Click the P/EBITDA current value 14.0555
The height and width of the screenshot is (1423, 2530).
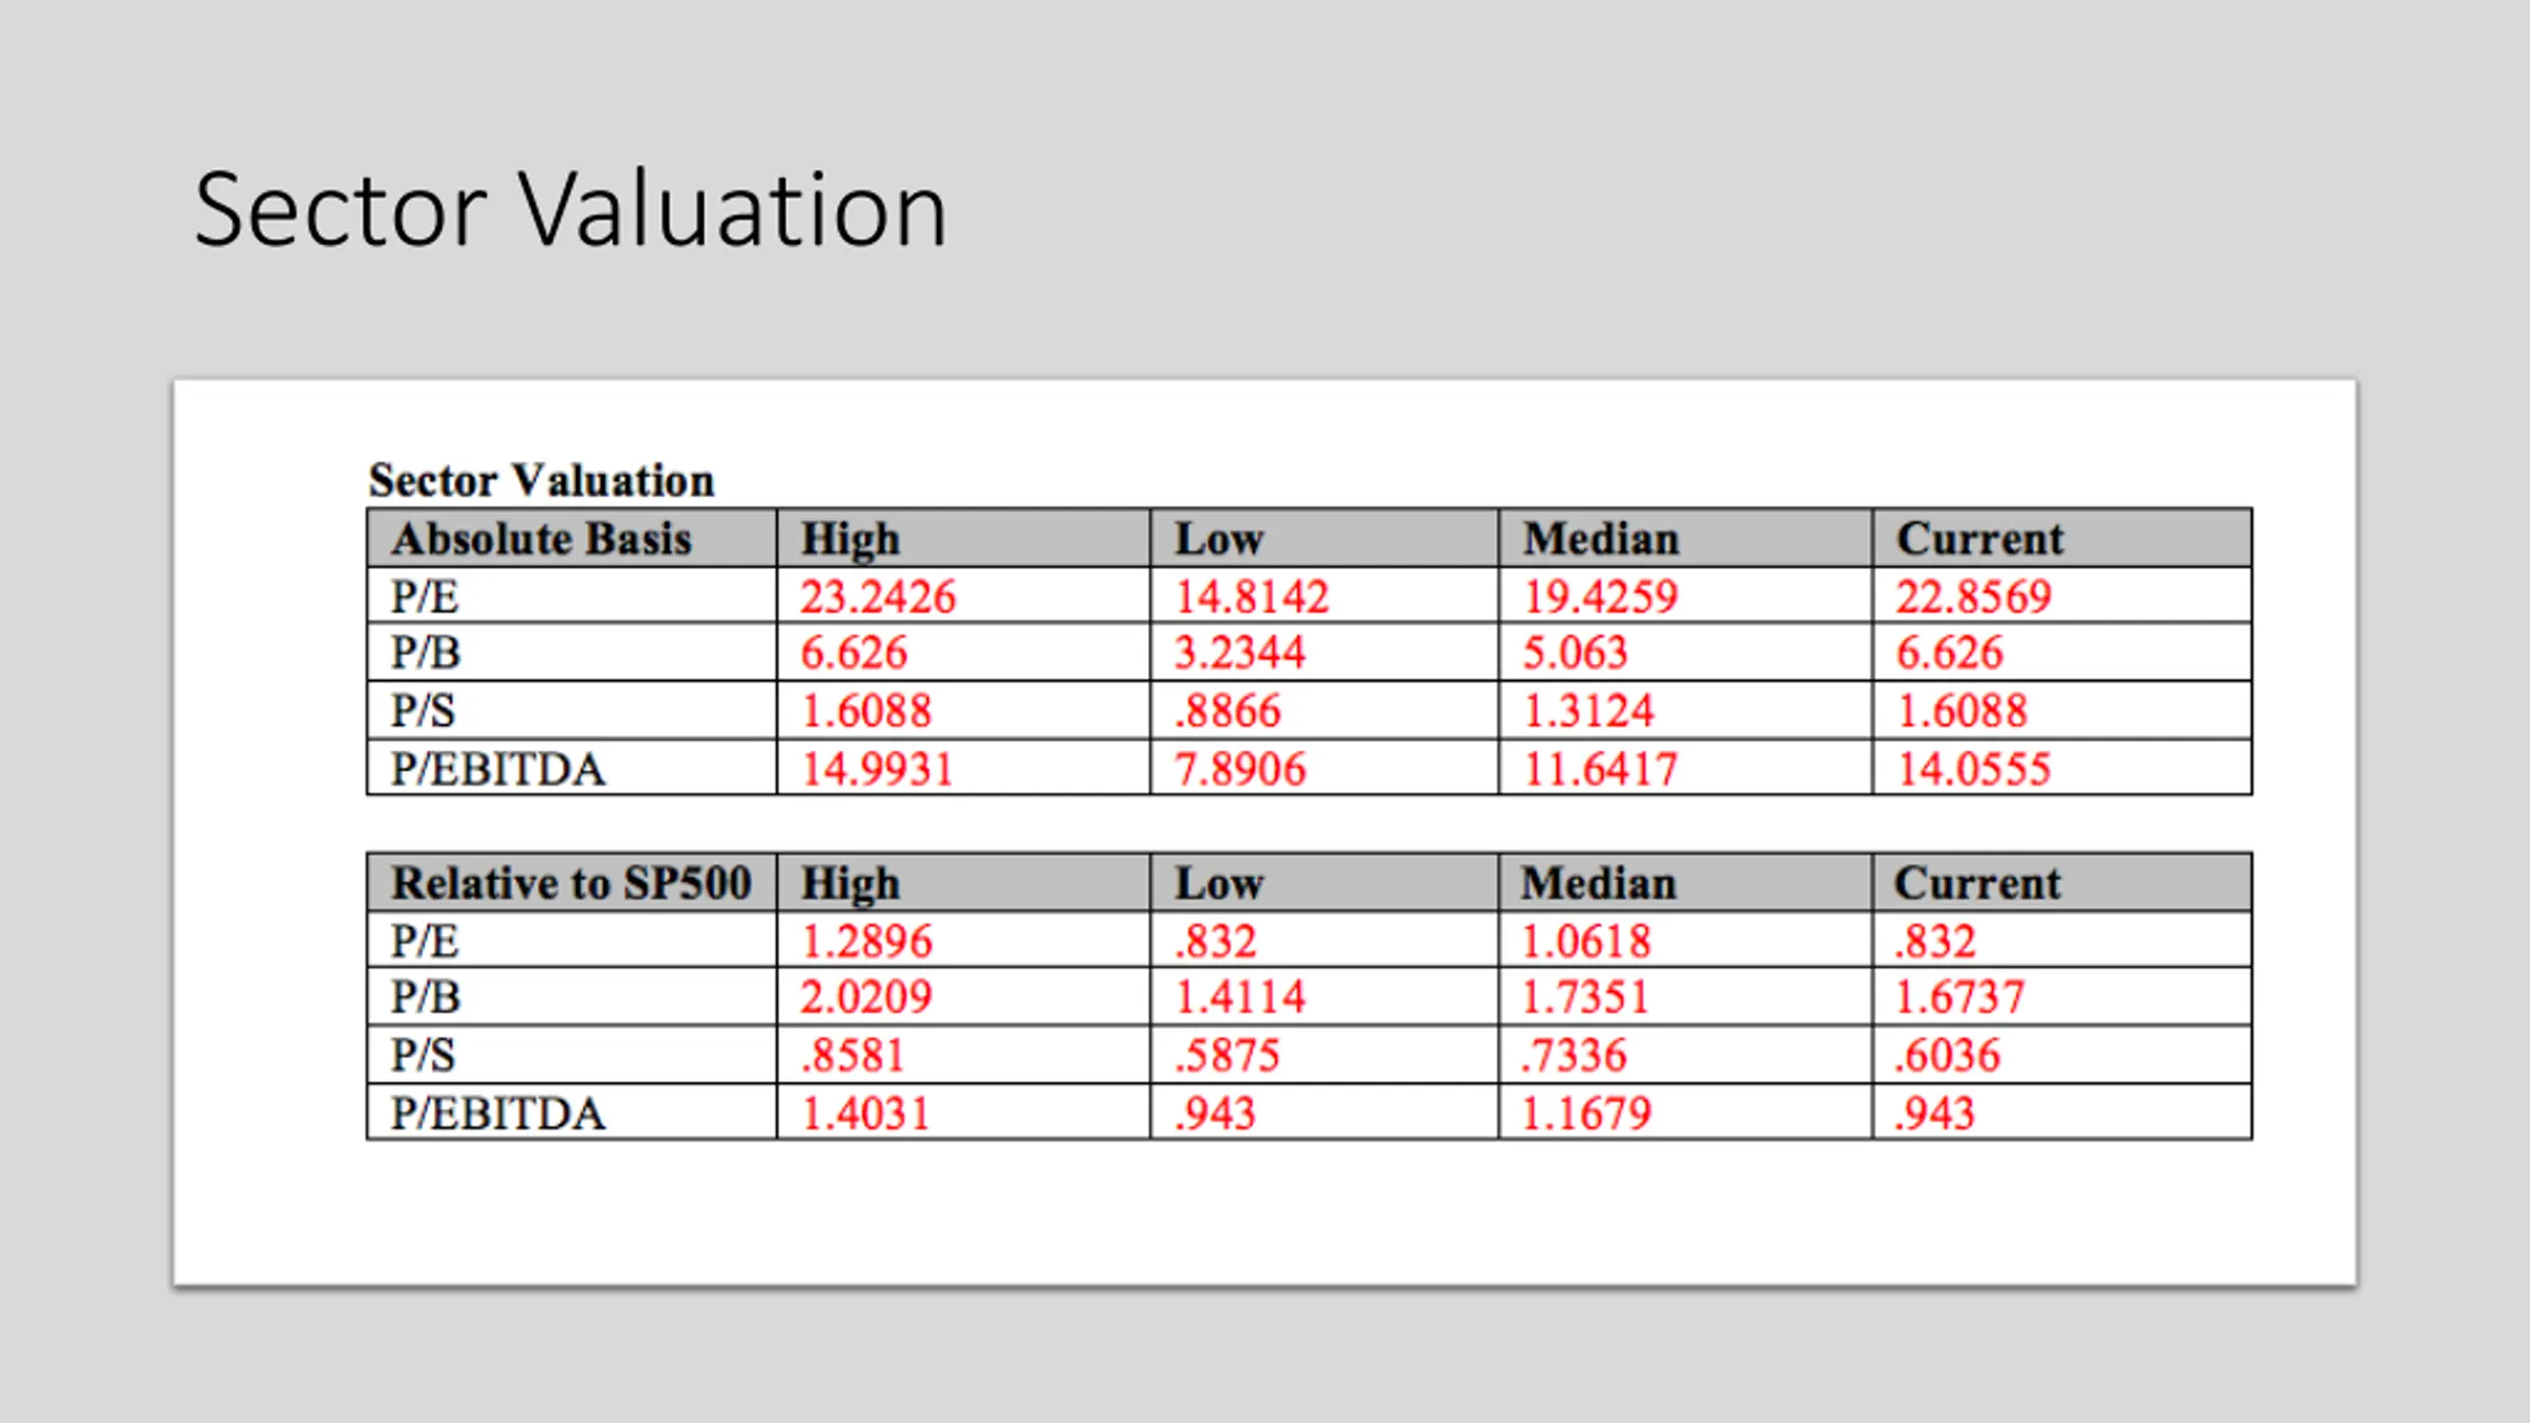coord(1973,769)
